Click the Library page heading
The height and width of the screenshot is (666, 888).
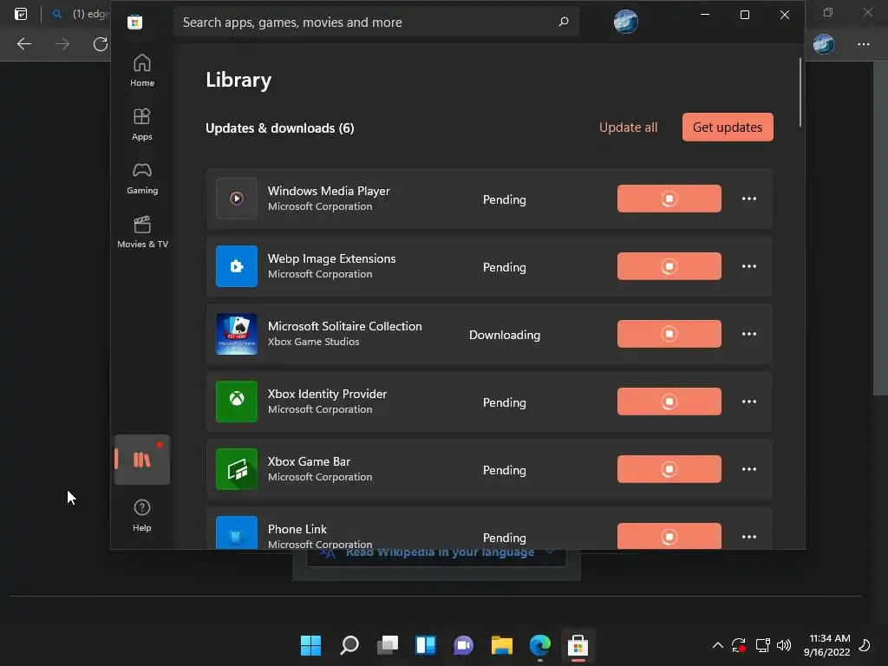tap(238, 79)
